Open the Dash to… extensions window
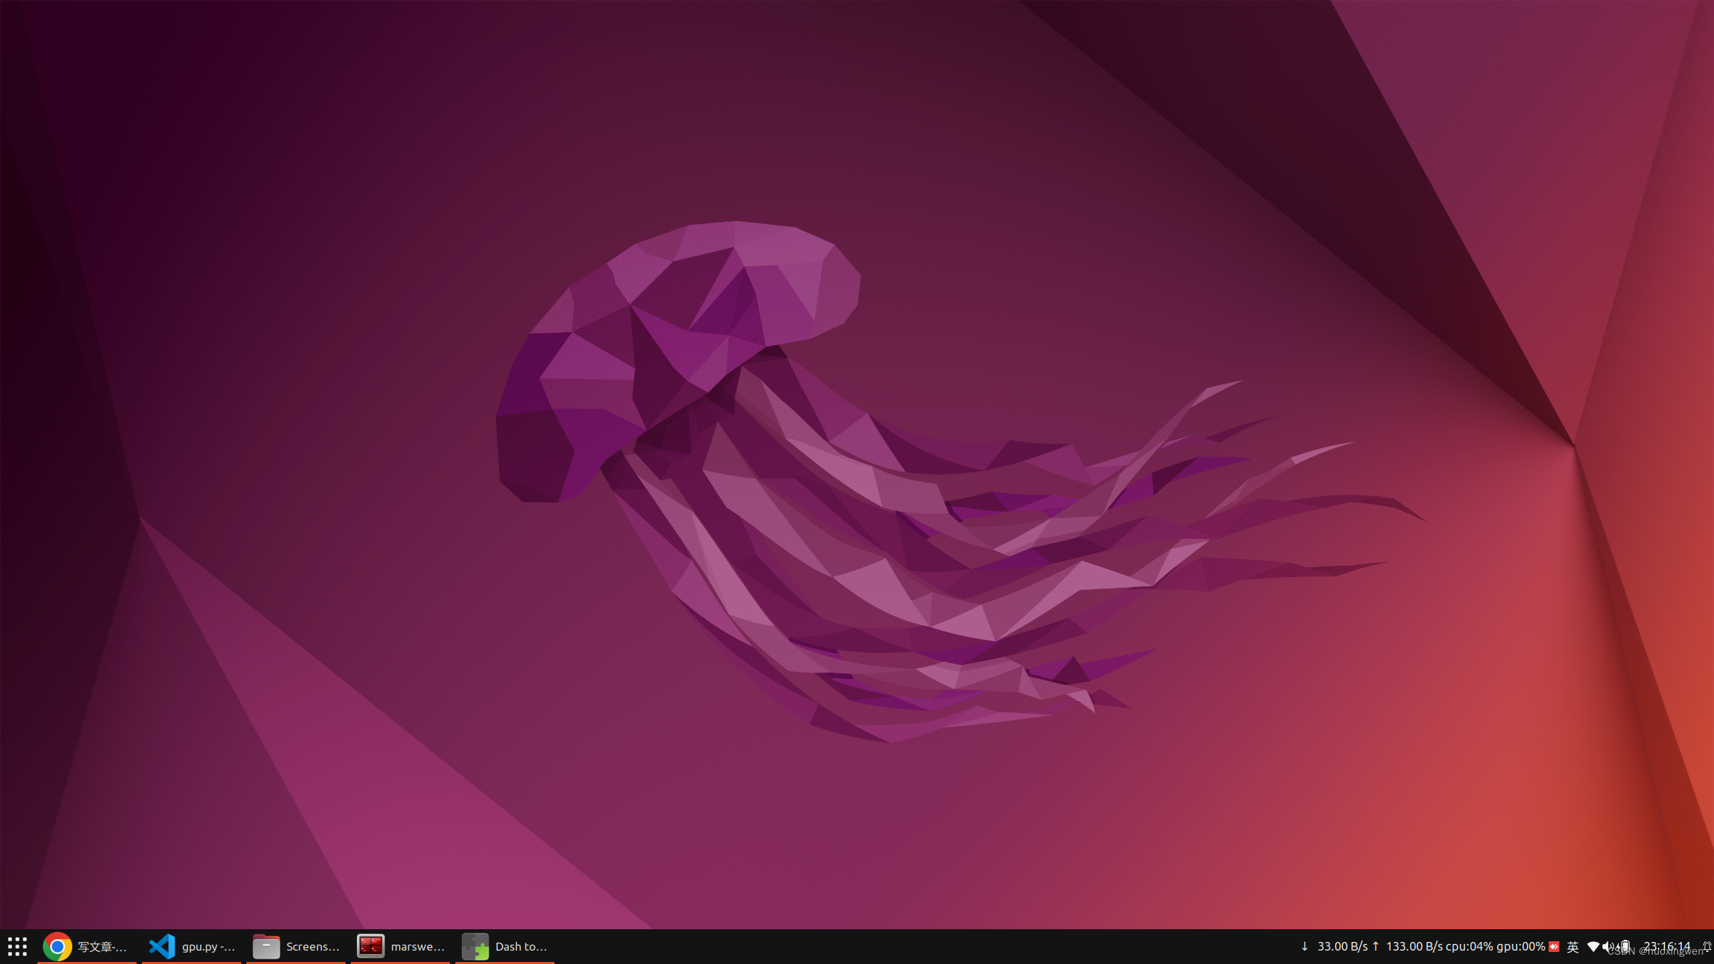The height and width of the screenshot is (964, 1714). [x=505, y=947]
